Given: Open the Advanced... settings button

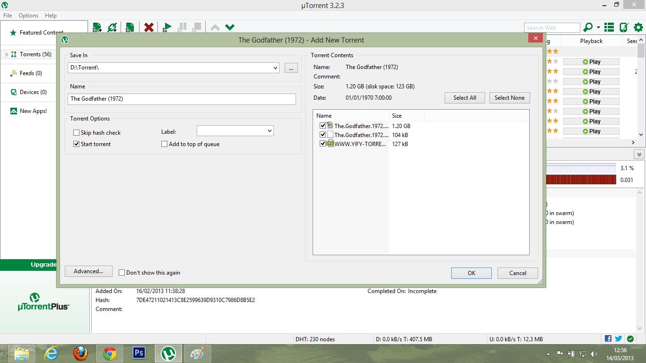Looking at the screenshot, I should click(88, 271).
